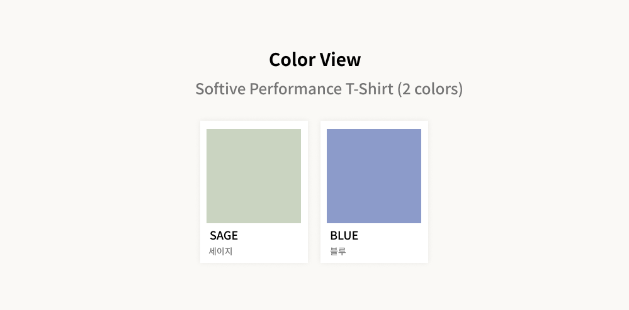The width and height of the screenshot is (629, 310).
Task: Click the "(2 colors)" text
Action: [x=430, y=89]
